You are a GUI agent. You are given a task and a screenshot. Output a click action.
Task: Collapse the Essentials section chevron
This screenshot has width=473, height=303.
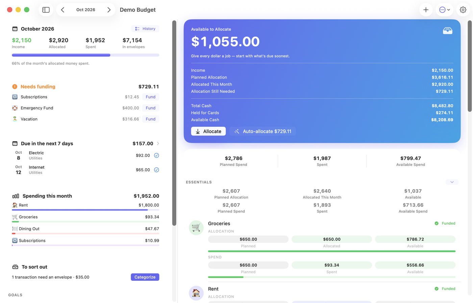(452, 182)
